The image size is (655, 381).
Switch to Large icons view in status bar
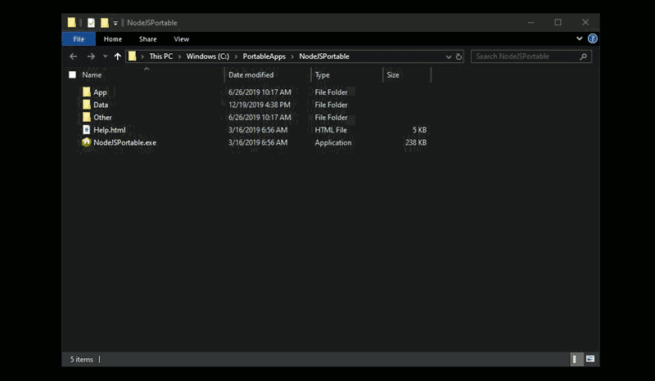[x=589, y=359]
